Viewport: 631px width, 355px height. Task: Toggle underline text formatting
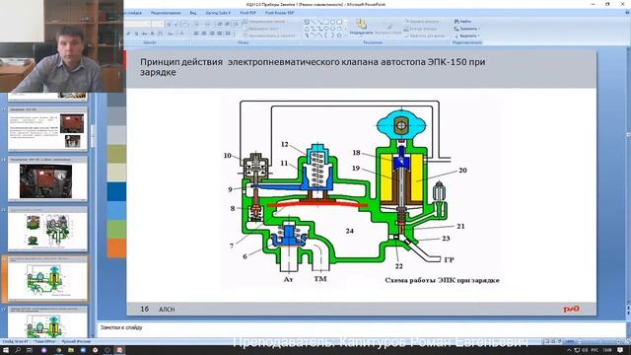click(136, 34)
